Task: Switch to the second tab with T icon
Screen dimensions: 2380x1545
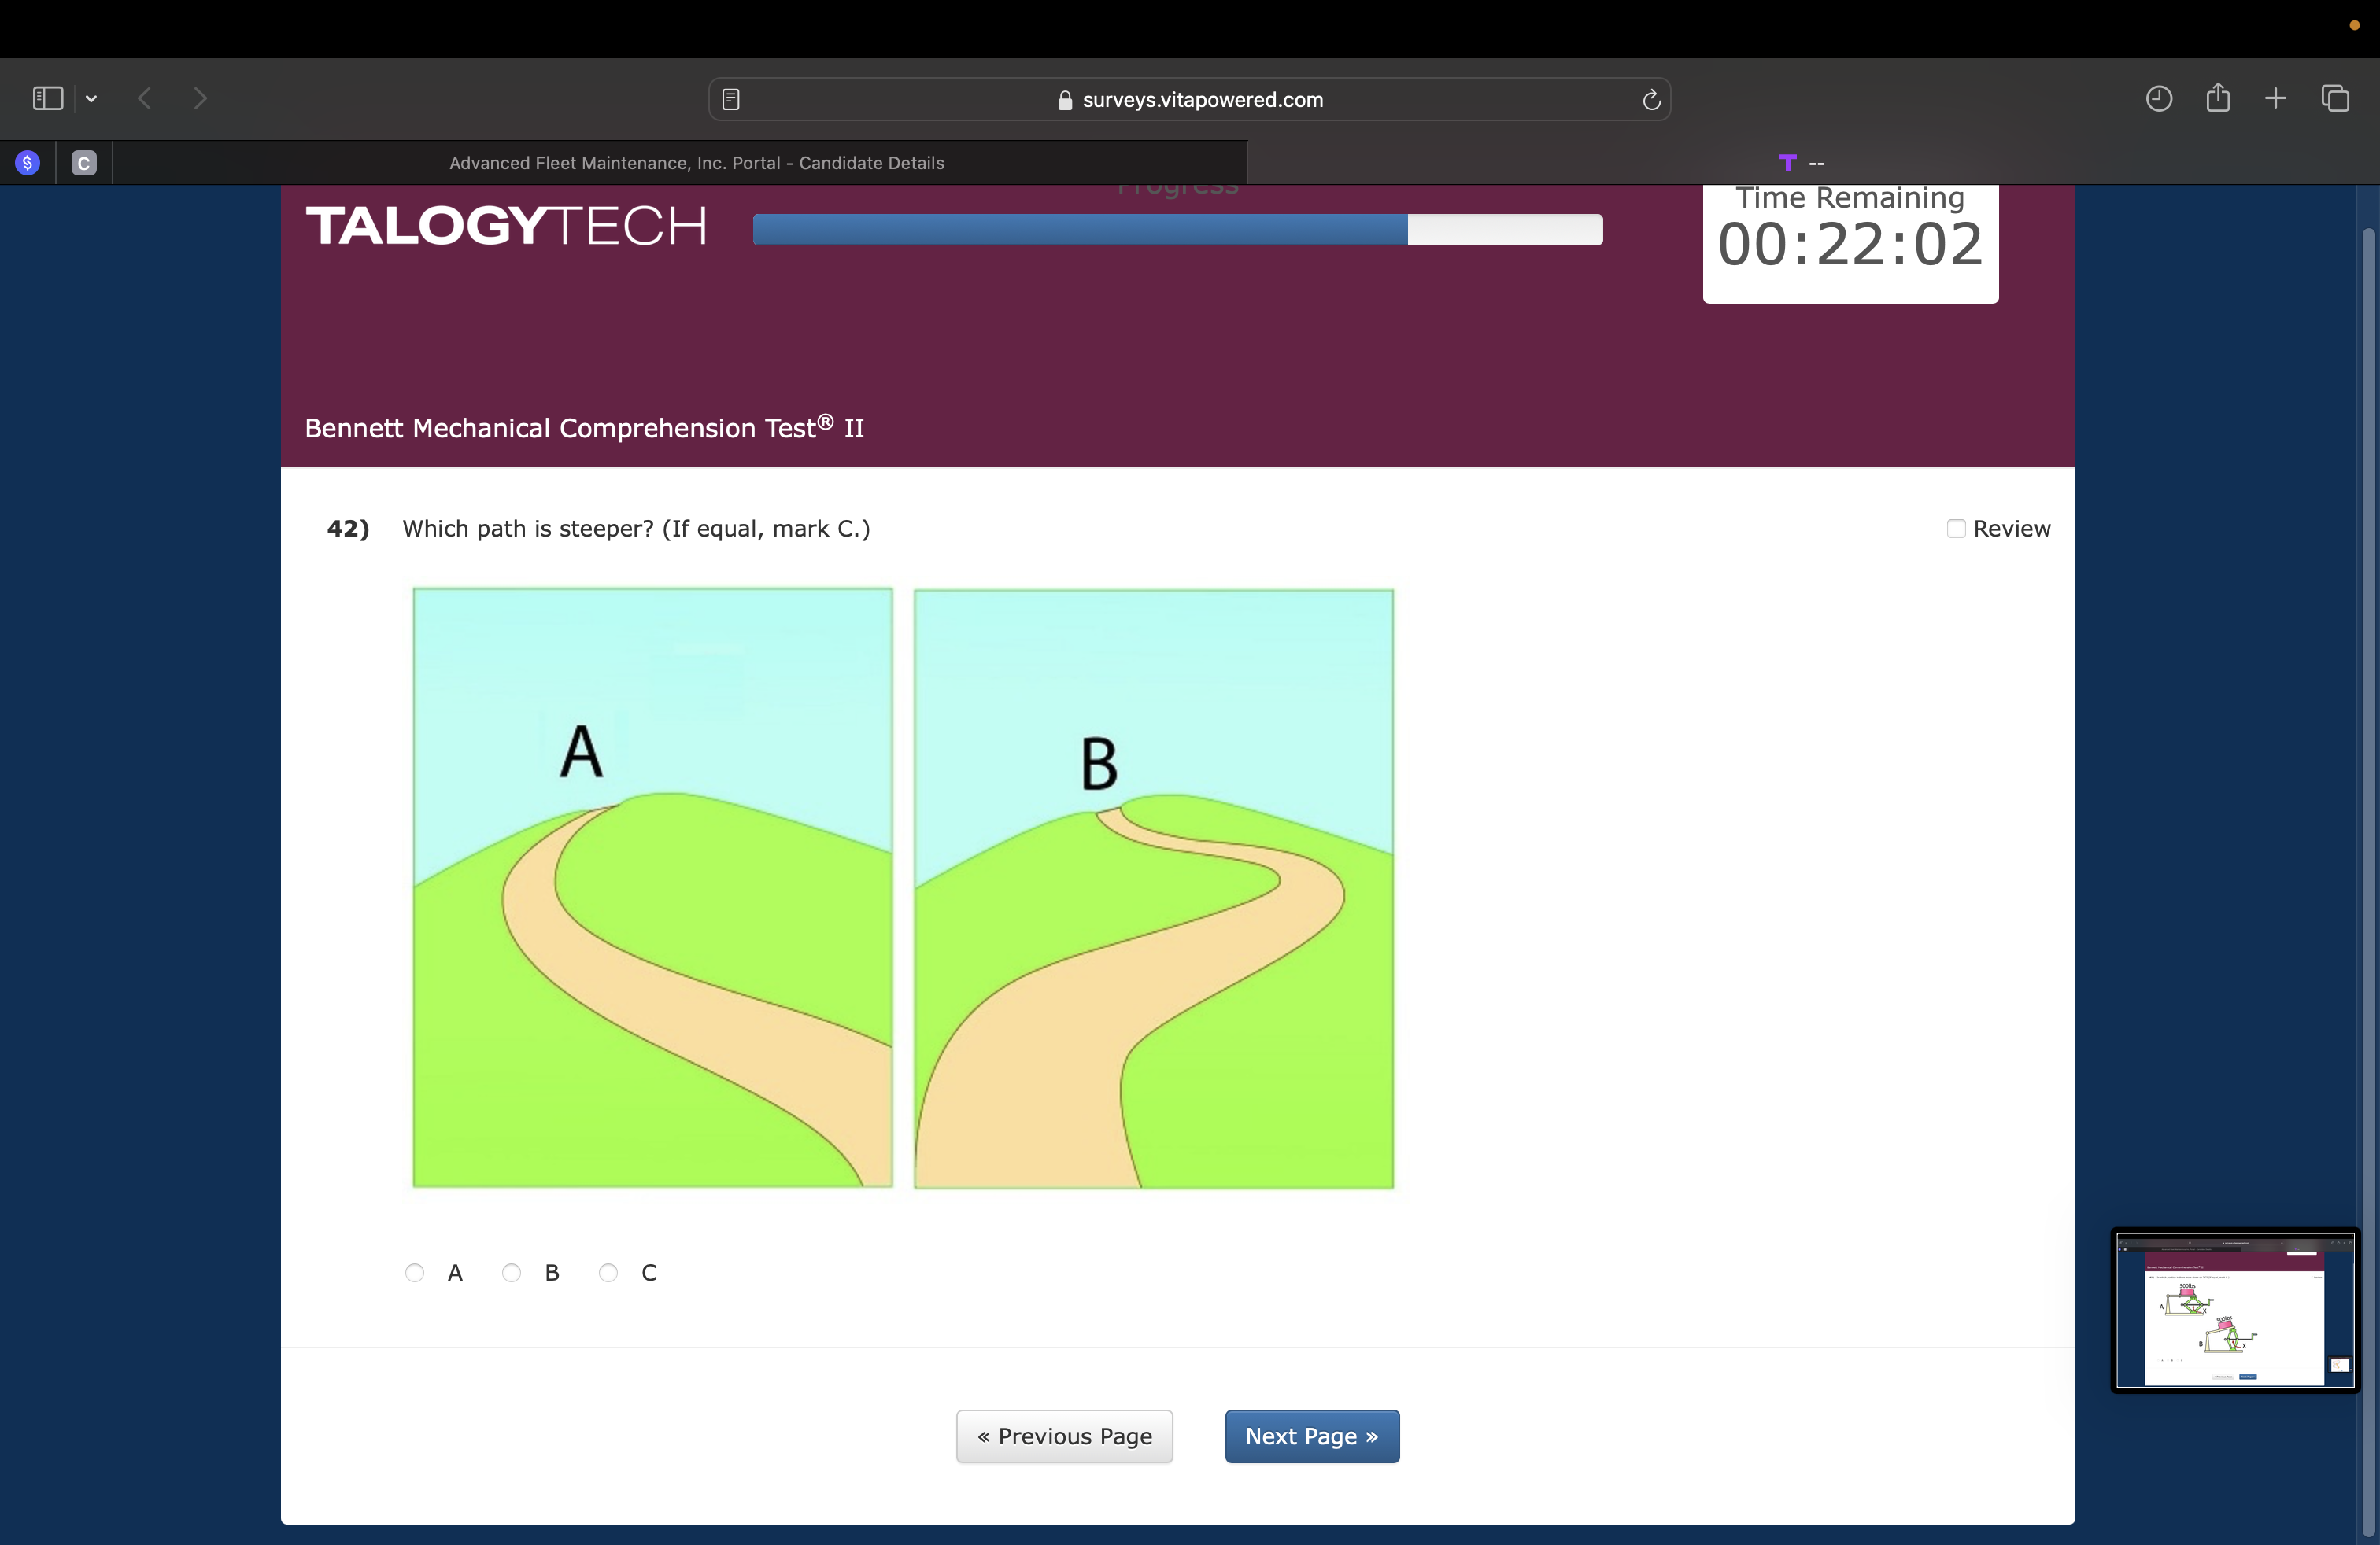Action: pos(1801,163)
